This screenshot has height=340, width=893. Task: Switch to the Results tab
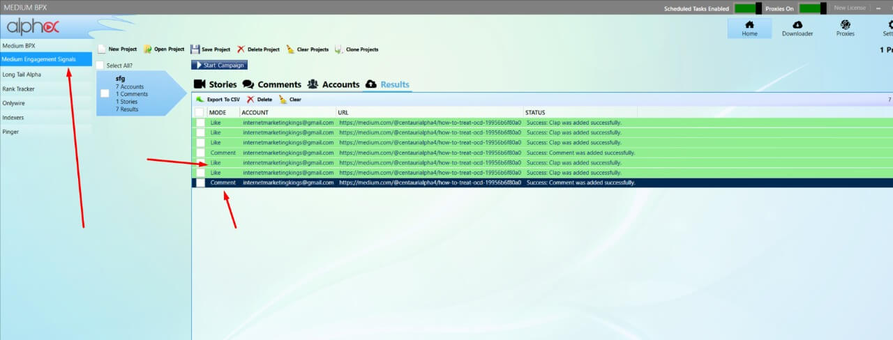(x=387, y=84)
